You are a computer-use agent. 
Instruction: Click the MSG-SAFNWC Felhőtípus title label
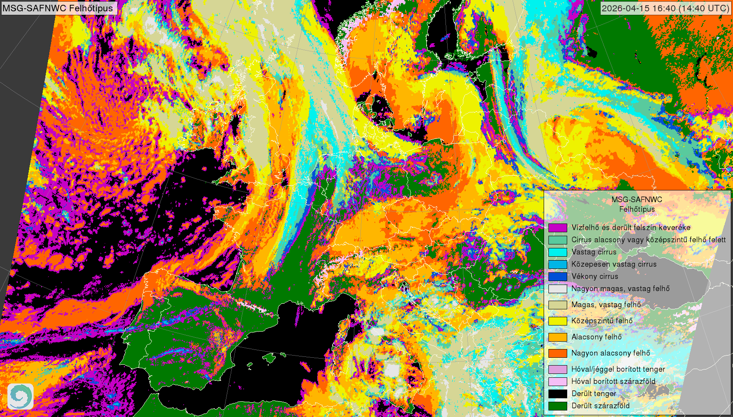coord(58,8)
